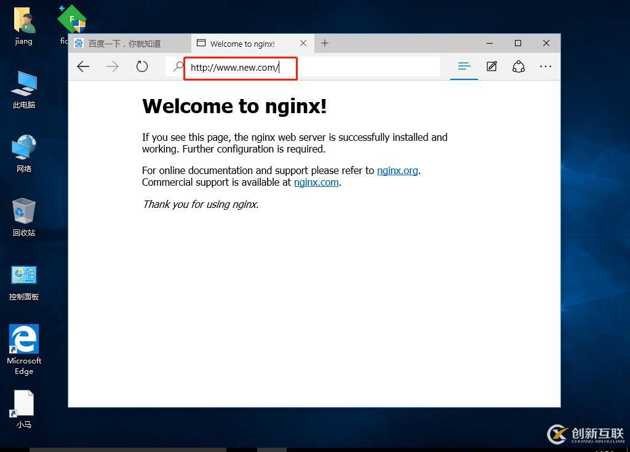Go back to the previous page
Image resolution: width=630 pixels, height=452 pixels.
pos(83,66)
